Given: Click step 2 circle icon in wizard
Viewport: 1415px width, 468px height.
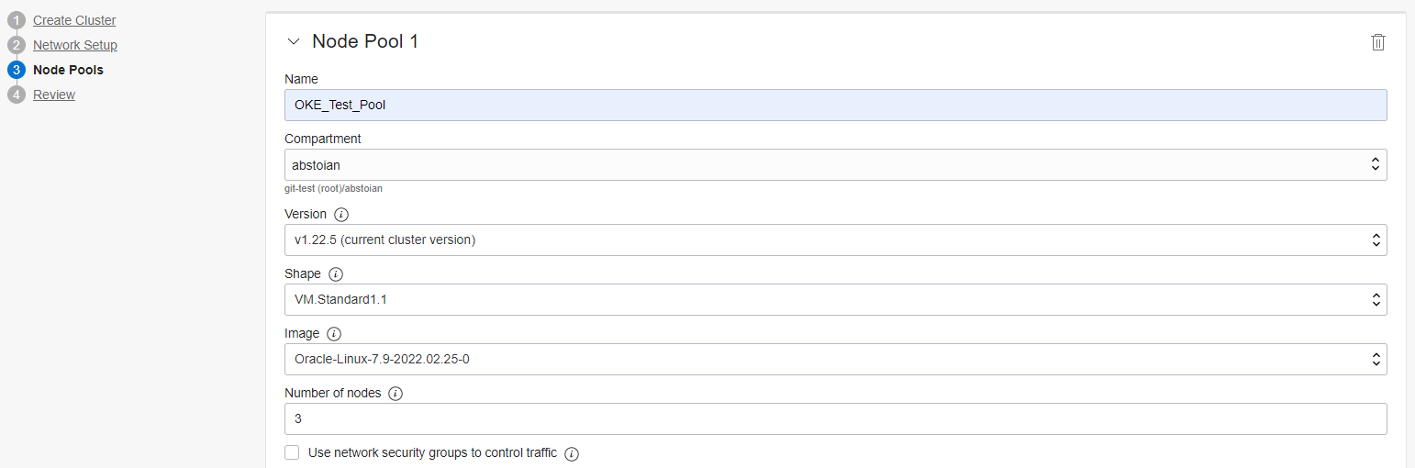Looking at the screenshot, I should click(17, 45).
